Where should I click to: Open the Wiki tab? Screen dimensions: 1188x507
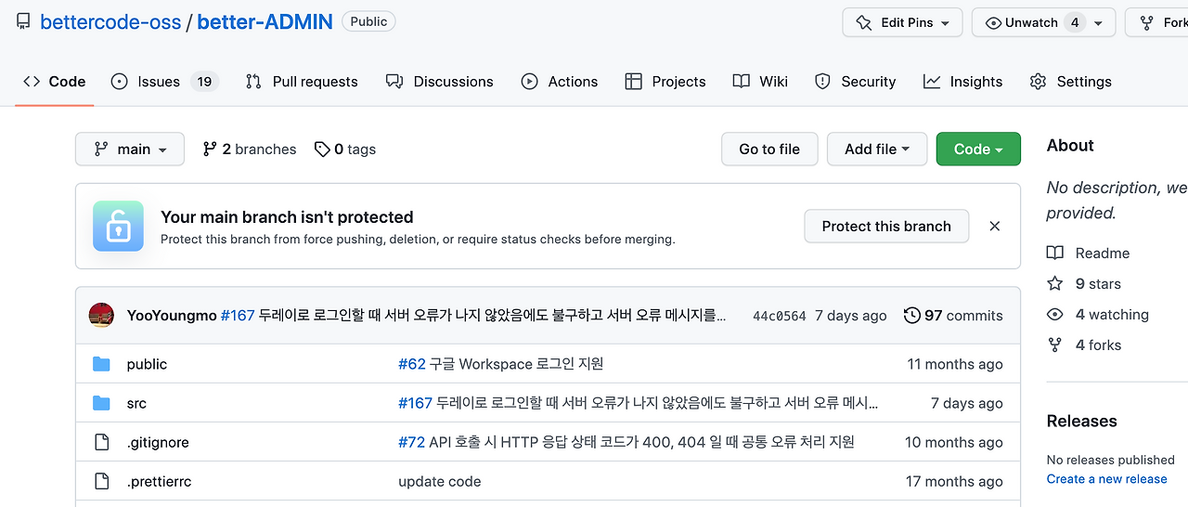click(760, 82)
